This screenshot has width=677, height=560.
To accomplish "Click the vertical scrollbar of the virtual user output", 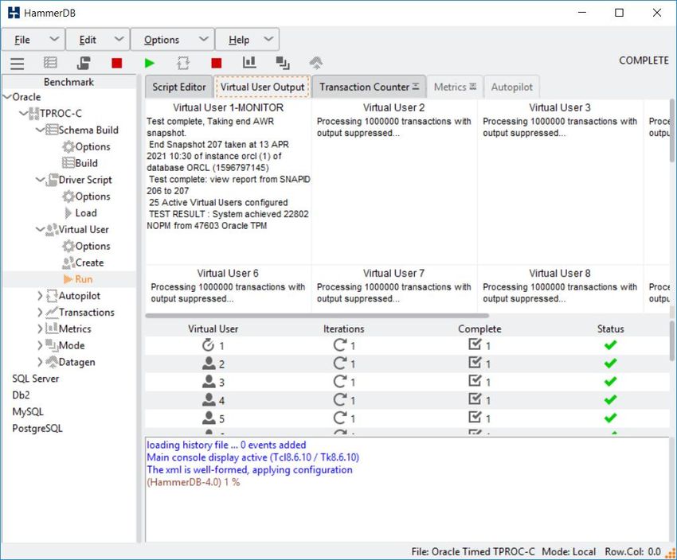I will [671, 130].
